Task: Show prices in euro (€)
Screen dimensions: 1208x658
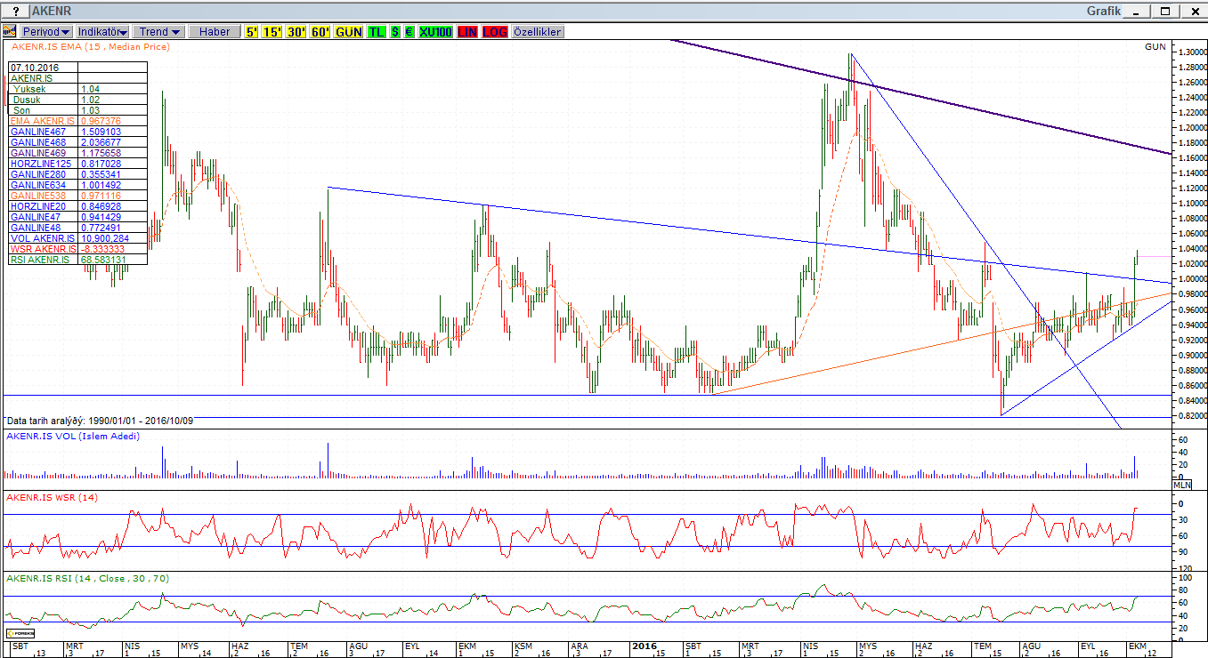Action: [x=409, y=31]
